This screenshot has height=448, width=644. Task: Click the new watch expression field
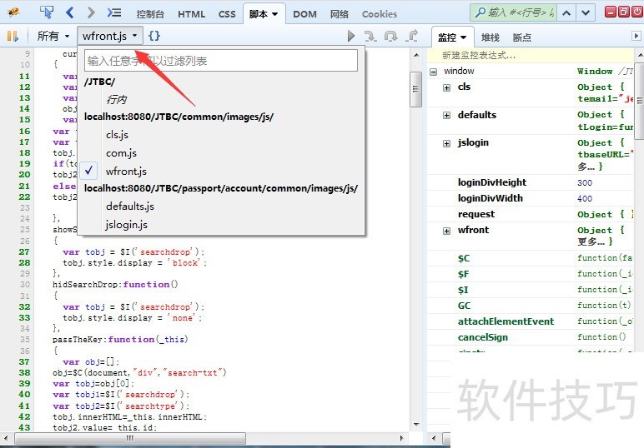[534, 55]
